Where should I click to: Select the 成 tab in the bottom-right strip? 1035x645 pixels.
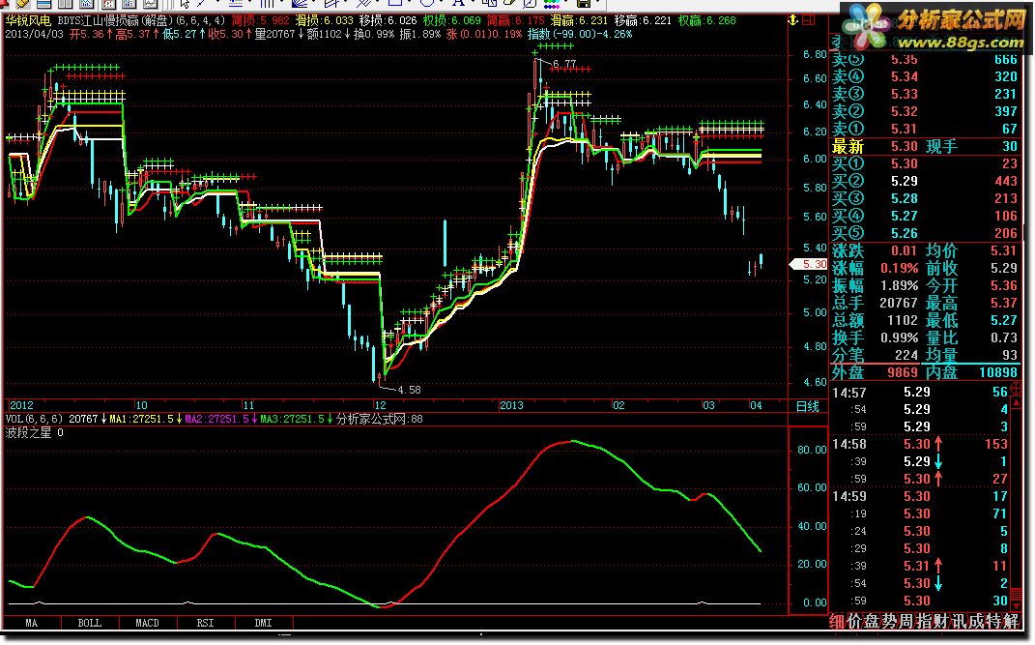click(974, 621)
